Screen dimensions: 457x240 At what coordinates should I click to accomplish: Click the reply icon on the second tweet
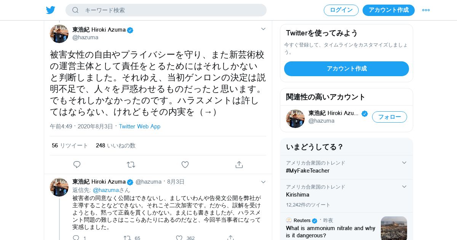[76, 238]
